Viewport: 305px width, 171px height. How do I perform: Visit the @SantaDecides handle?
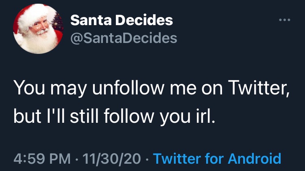124,38
